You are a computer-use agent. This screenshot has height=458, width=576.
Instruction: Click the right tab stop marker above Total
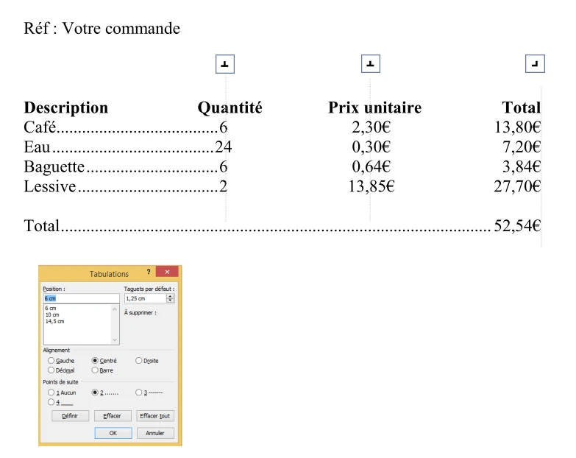pyautogui.click(x=536, y=65)
